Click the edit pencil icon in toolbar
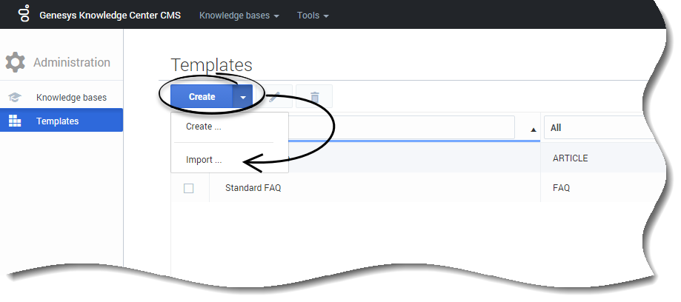This screenshot has height=302, width=681. pyautogui.click(x=273, y=97)
